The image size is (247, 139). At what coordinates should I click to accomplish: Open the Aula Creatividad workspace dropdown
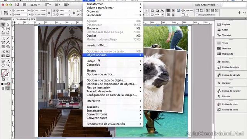[206, 5]
